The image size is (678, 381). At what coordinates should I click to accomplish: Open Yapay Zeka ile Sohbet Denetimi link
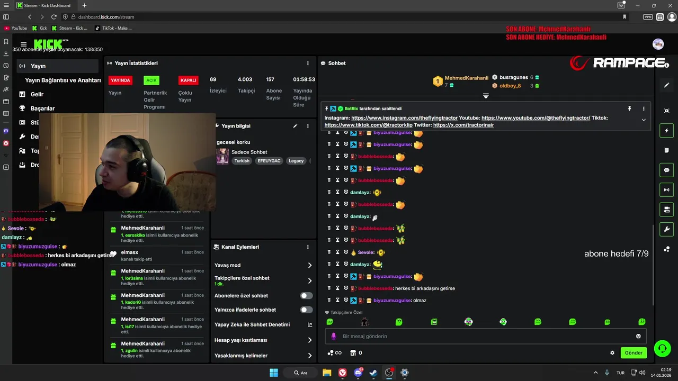pos(263,324)
